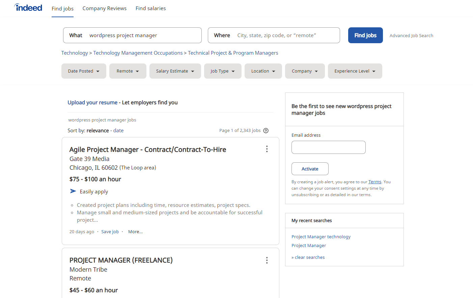Open Advanced Job Search link
The image size is (473, 298).
[x=411, y=35]
